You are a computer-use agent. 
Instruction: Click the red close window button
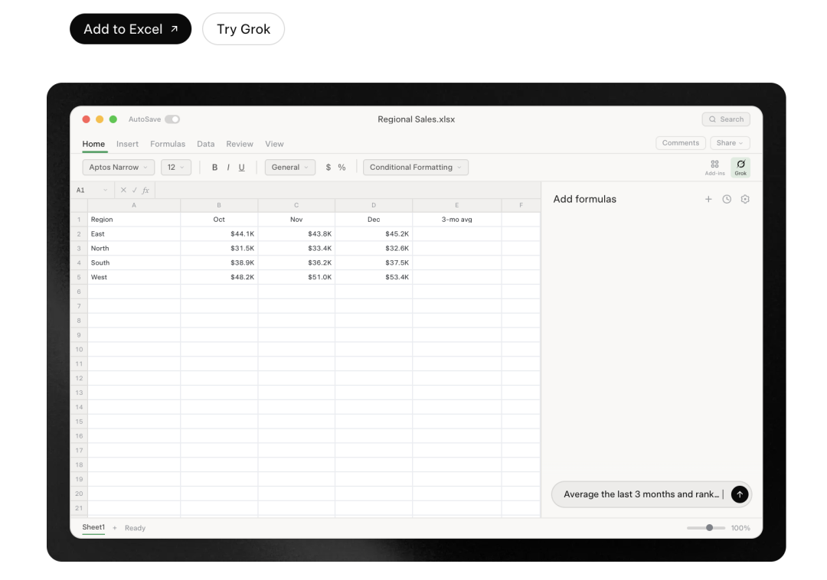pos(86,119)
